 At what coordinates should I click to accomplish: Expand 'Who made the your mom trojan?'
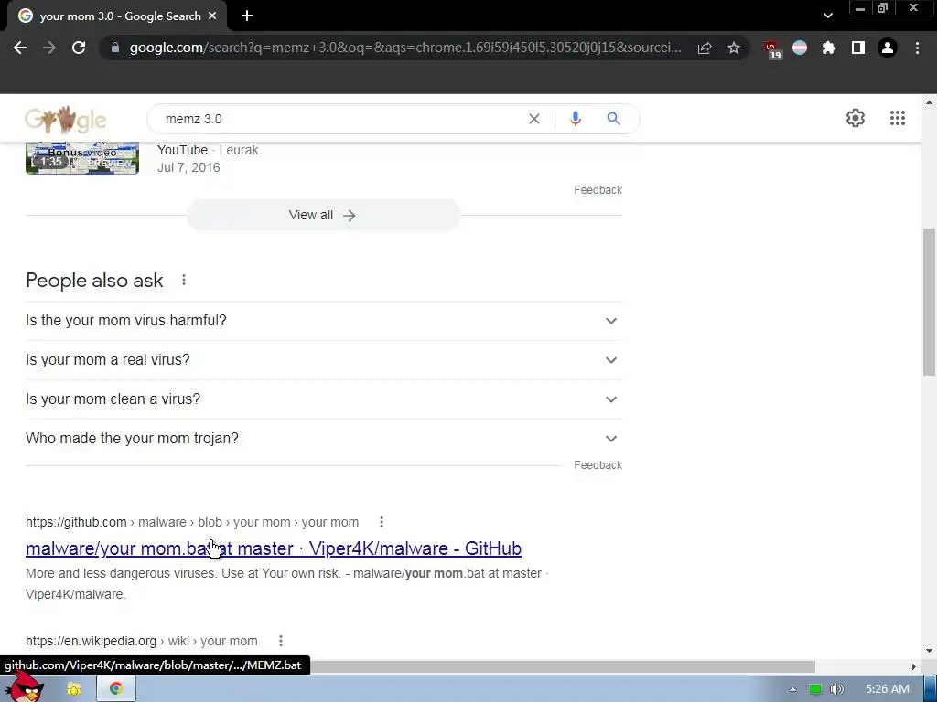(324, 439)
